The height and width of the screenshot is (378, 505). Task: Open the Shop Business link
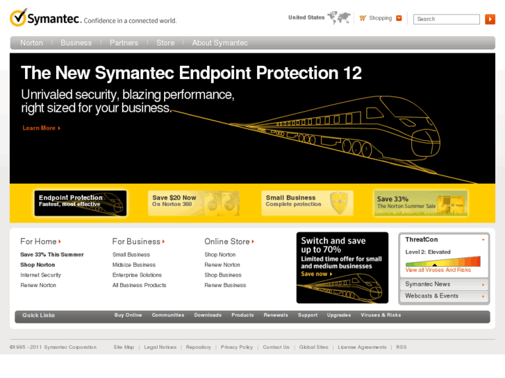click(223, 275)
